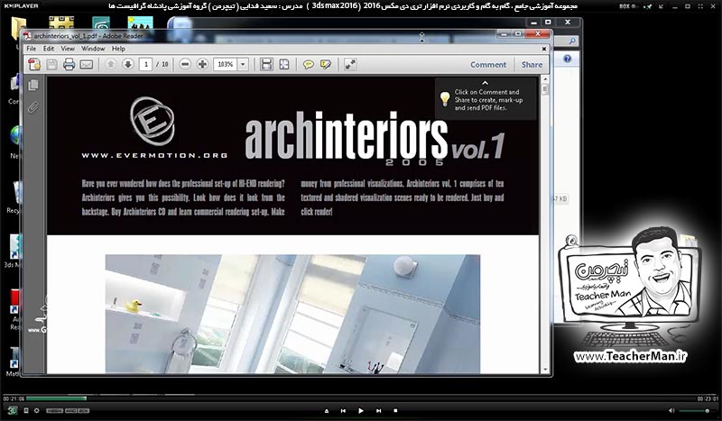
Task: Click the KMPlayer video seek progress bar
Action: point(360,398)
